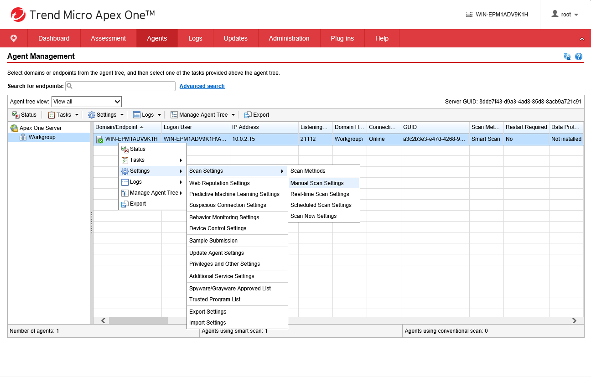Open Privileges and Other Settings
This screenshot has height=377, width=591.
(x=237, y=264)
